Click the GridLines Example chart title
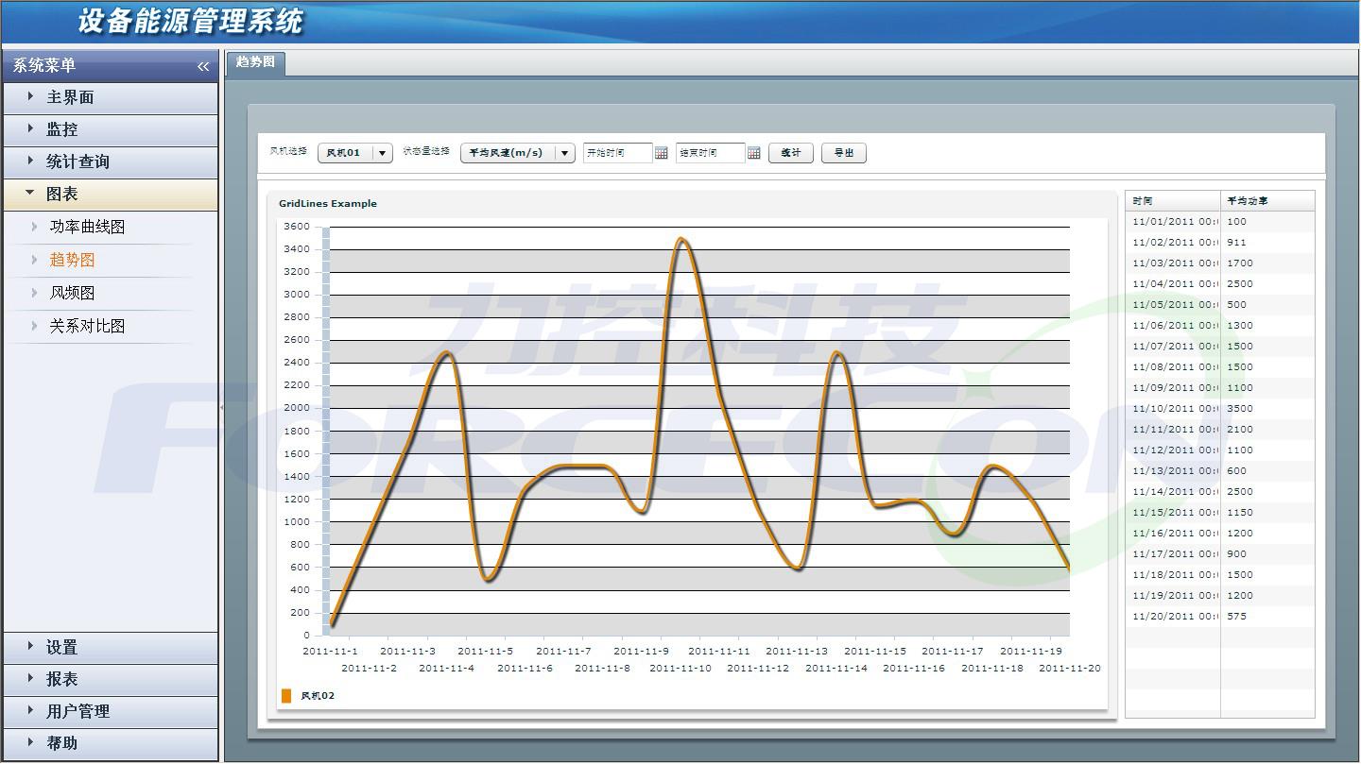Screen dimensions: 1361x764 [328, 204]
